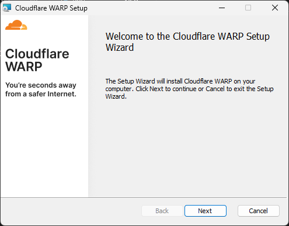Close the setup wizard with the X

pos(275,8)
